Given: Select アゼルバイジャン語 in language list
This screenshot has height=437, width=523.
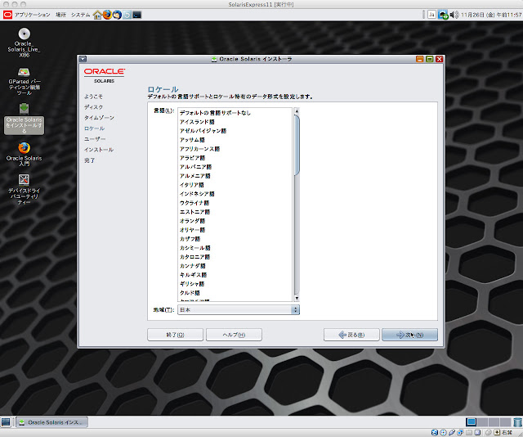Looking at the screenshot, I should click(x=235, y=131).
